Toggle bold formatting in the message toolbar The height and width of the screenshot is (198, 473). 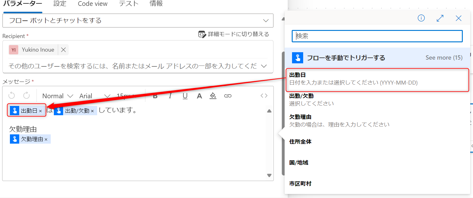coord(155,96)
